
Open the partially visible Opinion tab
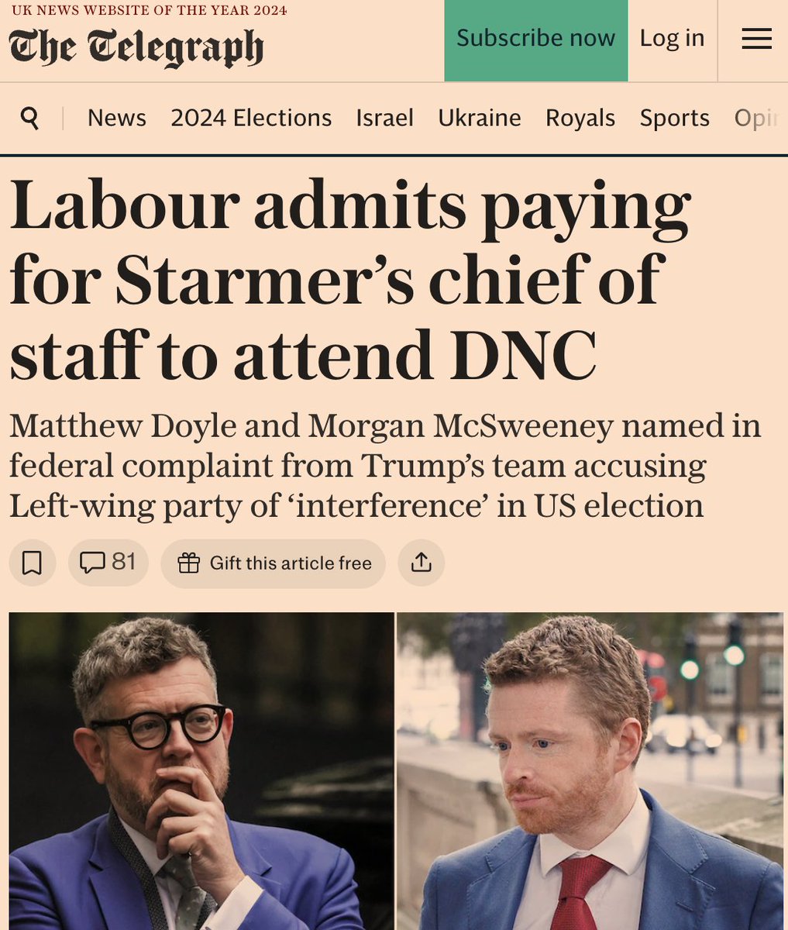(x=756, y=118)
